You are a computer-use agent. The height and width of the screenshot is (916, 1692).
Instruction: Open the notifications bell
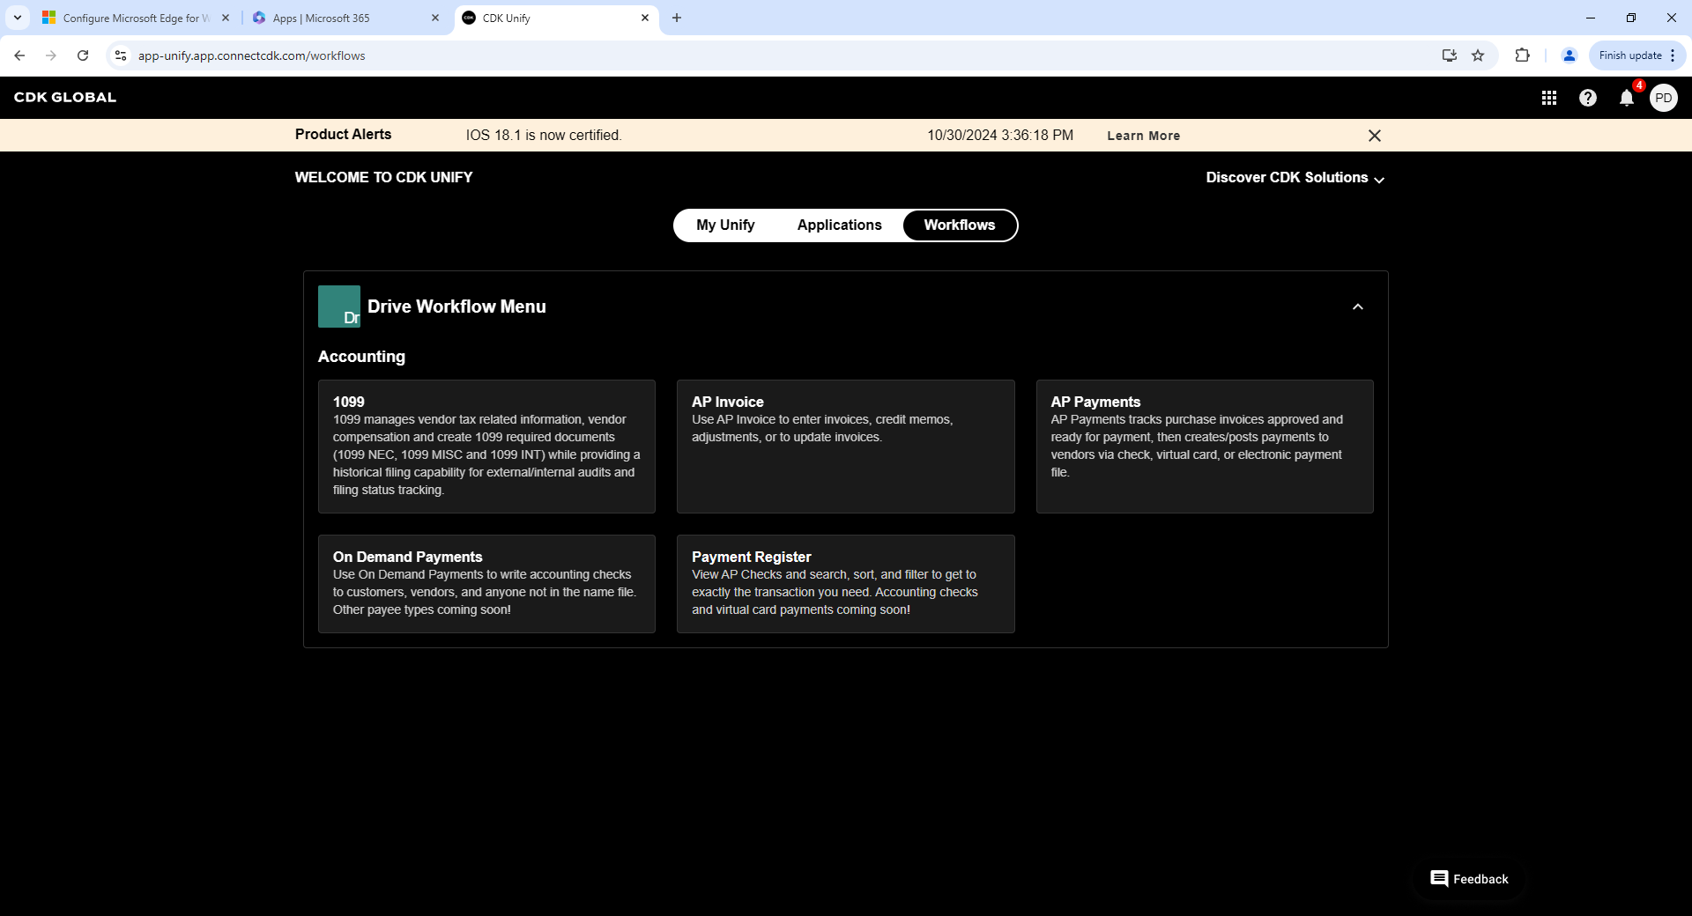tap(1627, 98)
